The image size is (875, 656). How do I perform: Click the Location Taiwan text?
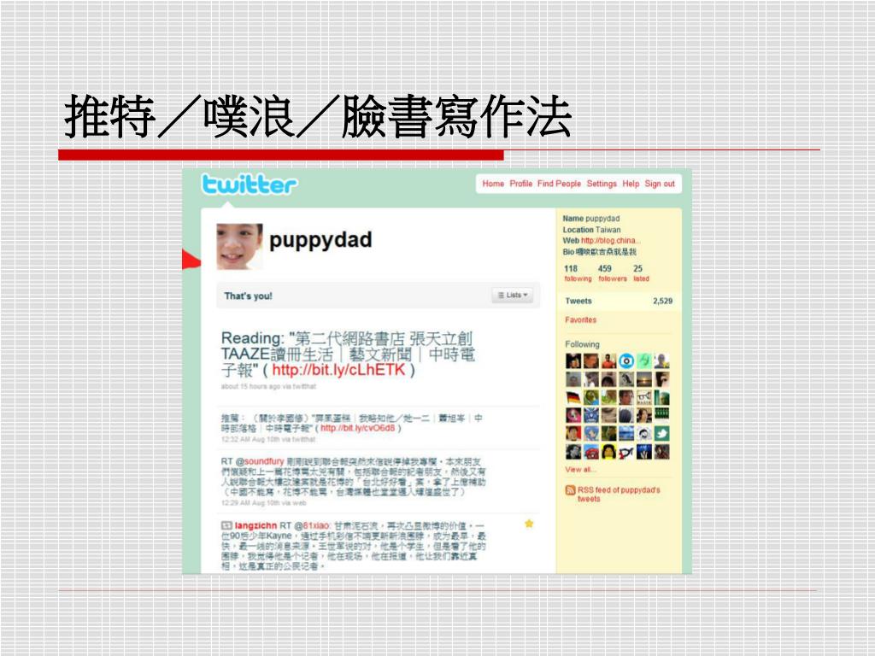[591, 229]
